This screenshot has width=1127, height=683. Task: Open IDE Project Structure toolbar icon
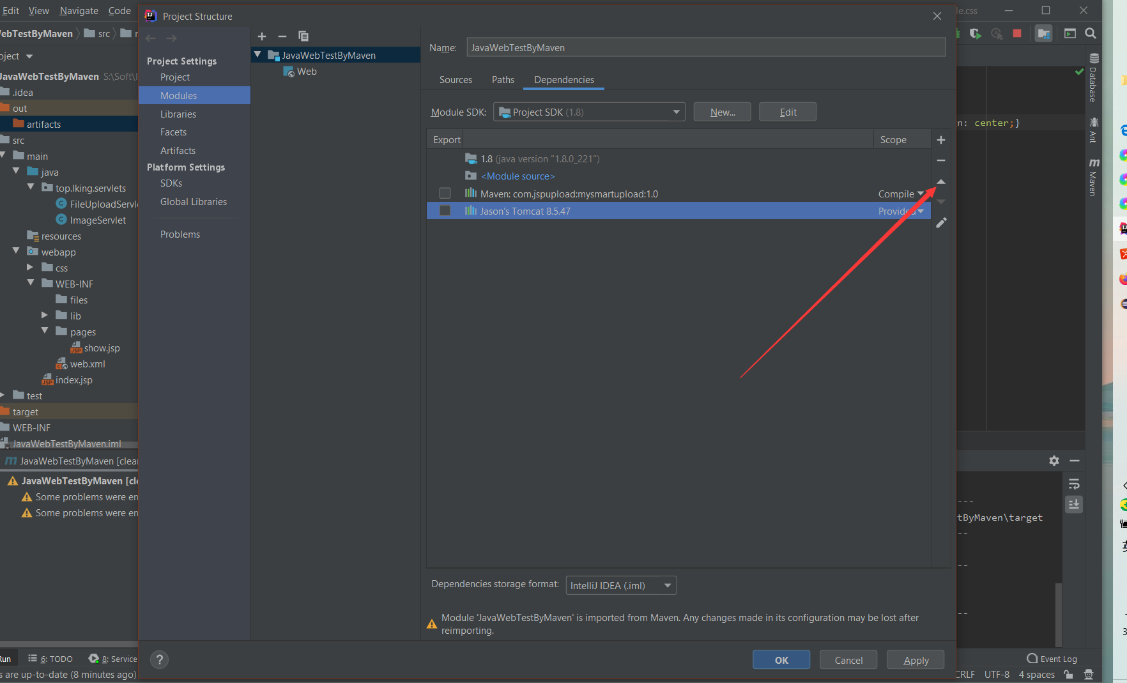(1044, 33)
